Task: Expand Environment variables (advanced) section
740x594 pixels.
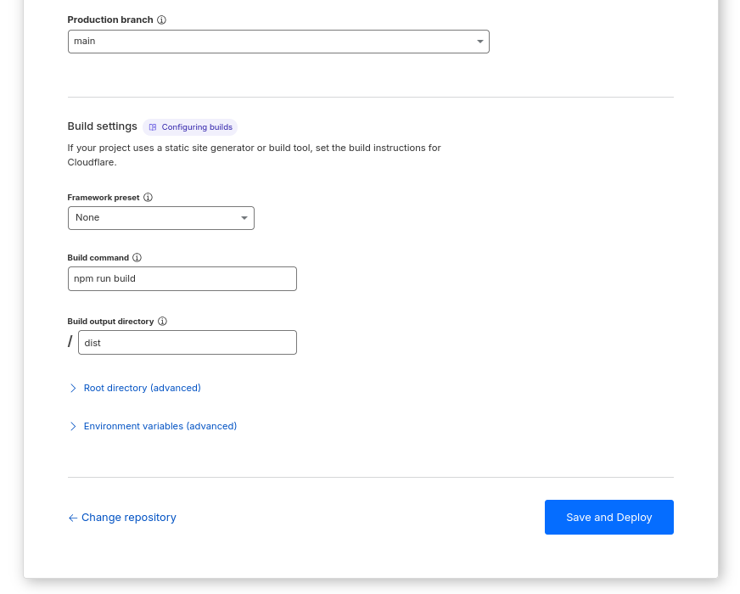Action: (x=153, y=426)
